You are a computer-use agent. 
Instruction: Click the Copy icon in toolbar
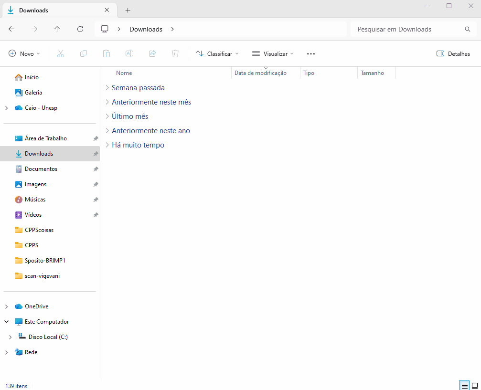(x=84, y=53)
